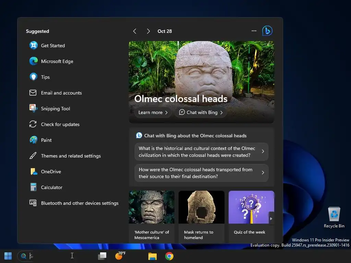Click the Email and accounts envelope icon
The height and width of the screenshot is (263, 351).
click(33, 92)
